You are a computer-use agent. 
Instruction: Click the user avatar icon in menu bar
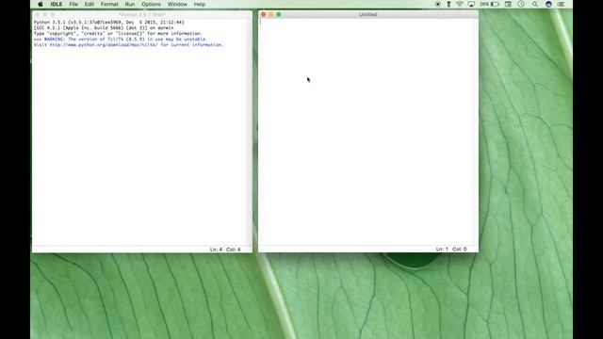coord(548,4)
